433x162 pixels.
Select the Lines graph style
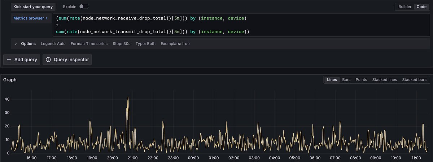[x=332, y=80]
